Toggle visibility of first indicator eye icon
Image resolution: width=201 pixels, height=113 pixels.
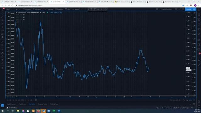pyautogui.click(x=24, y=15)
